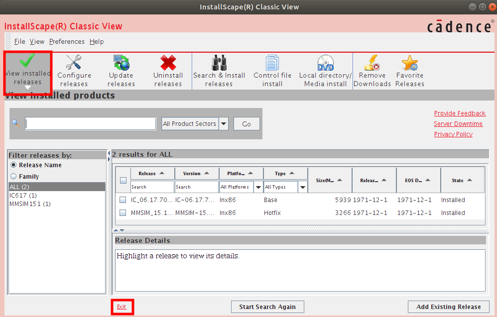
Task: Select the Family radio button
Action: 13,176
